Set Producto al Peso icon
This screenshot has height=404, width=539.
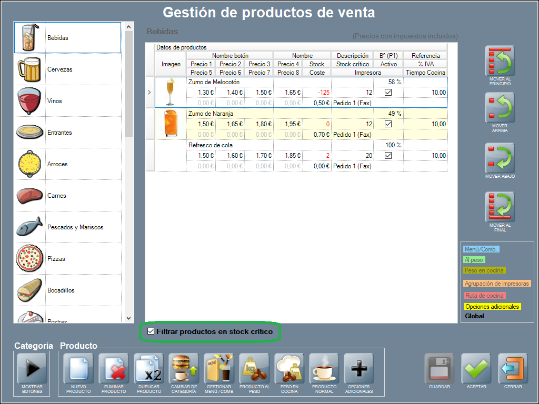[254, 369]
